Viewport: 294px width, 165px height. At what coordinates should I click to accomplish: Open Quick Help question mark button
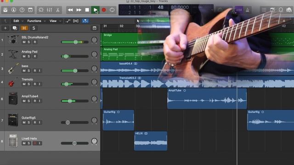[22, 10]
